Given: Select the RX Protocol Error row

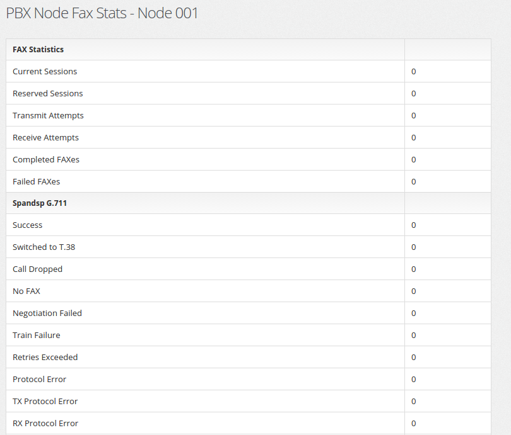Looking at the screenshot, I should [x=249, y=423].
